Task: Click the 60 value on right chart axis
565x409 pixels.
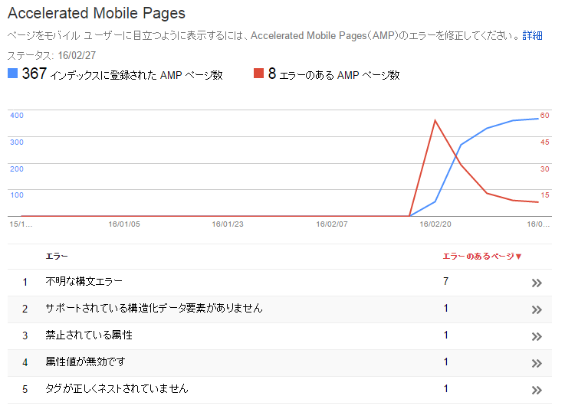Action: click(x=544, y=116)
